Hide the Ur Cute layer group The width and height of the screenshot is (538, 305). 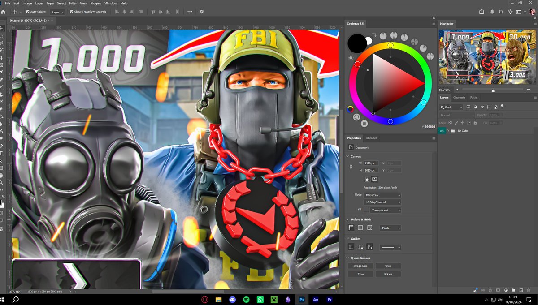(x=442, y=131)
